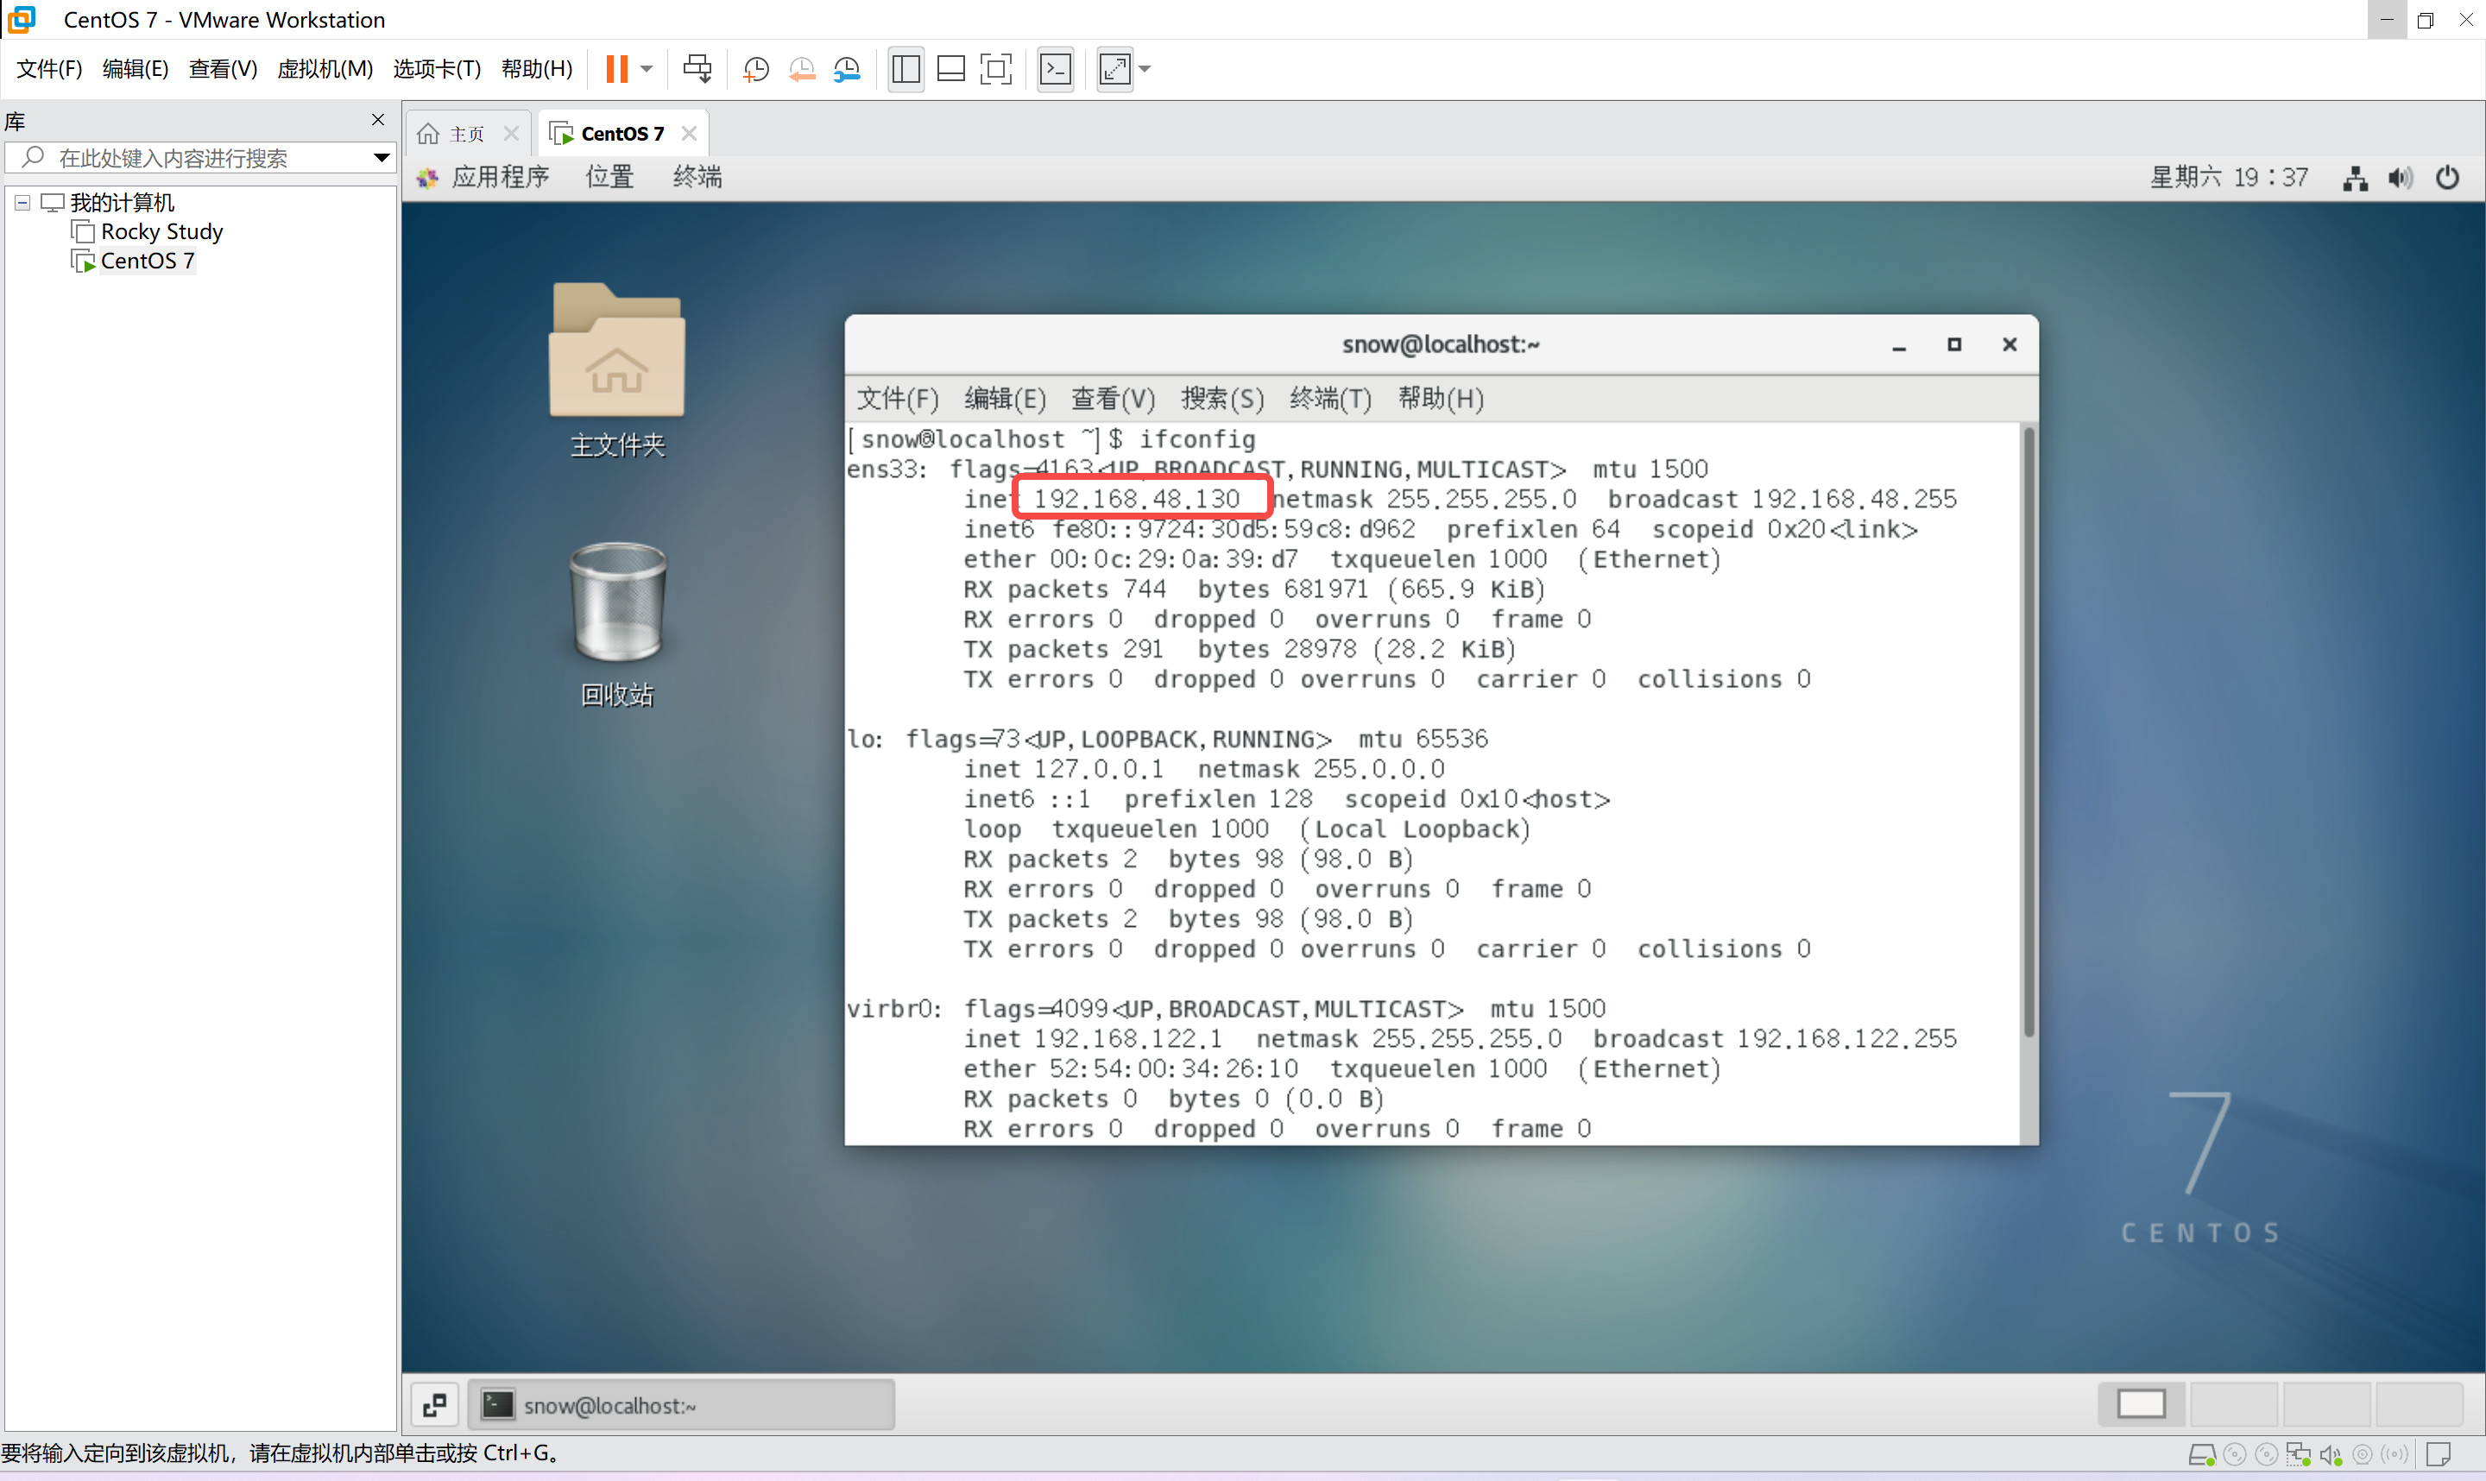The width and height of the screenshot is (2486, 1481).
Task: Open the 虚拟机(M) menu
Action: [x=325, y=69]
